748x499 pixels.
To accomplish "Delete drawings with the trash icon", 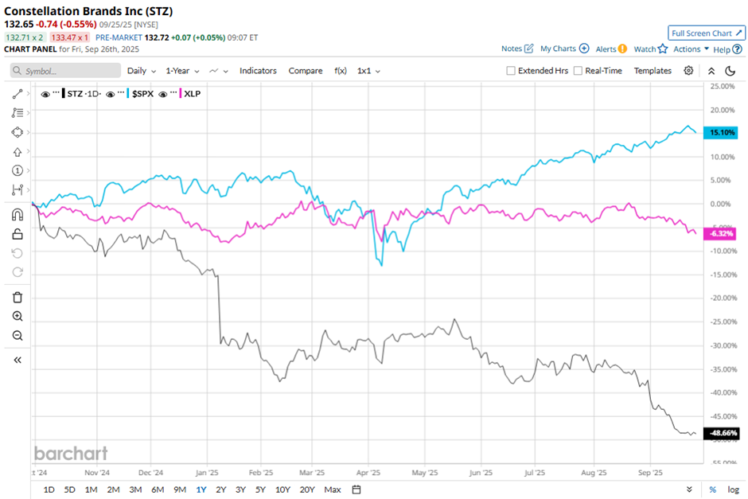I will pyautogui.click(x=18, y=297).
